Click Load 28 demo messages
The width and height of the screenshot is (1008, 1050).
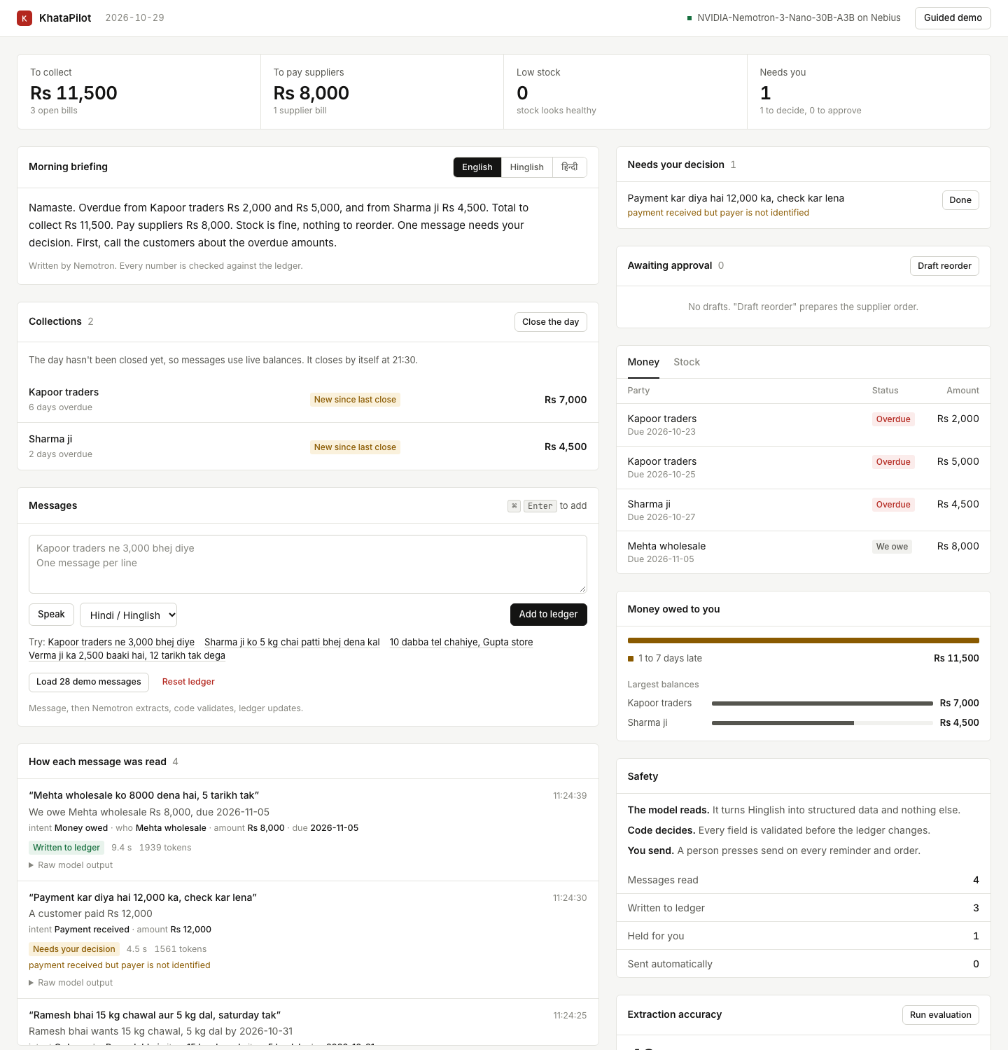pyautogui.click(x=89, y=682)
